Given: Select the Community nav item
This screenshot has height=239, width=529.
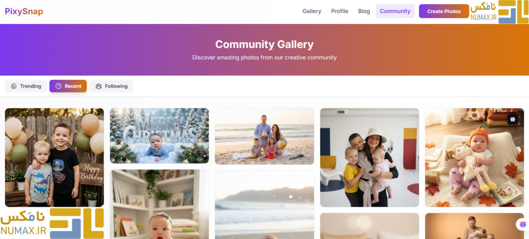Looking at the screenshot, I should pyautogui.click(x=395, y=11).
